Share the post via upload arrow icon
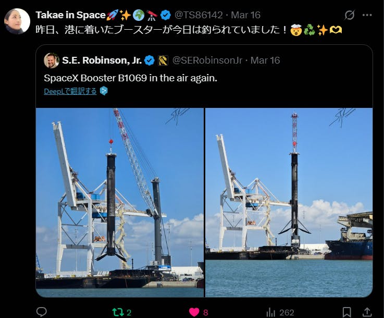The width and height of the screenshot is (384, 318). point(367,312)
